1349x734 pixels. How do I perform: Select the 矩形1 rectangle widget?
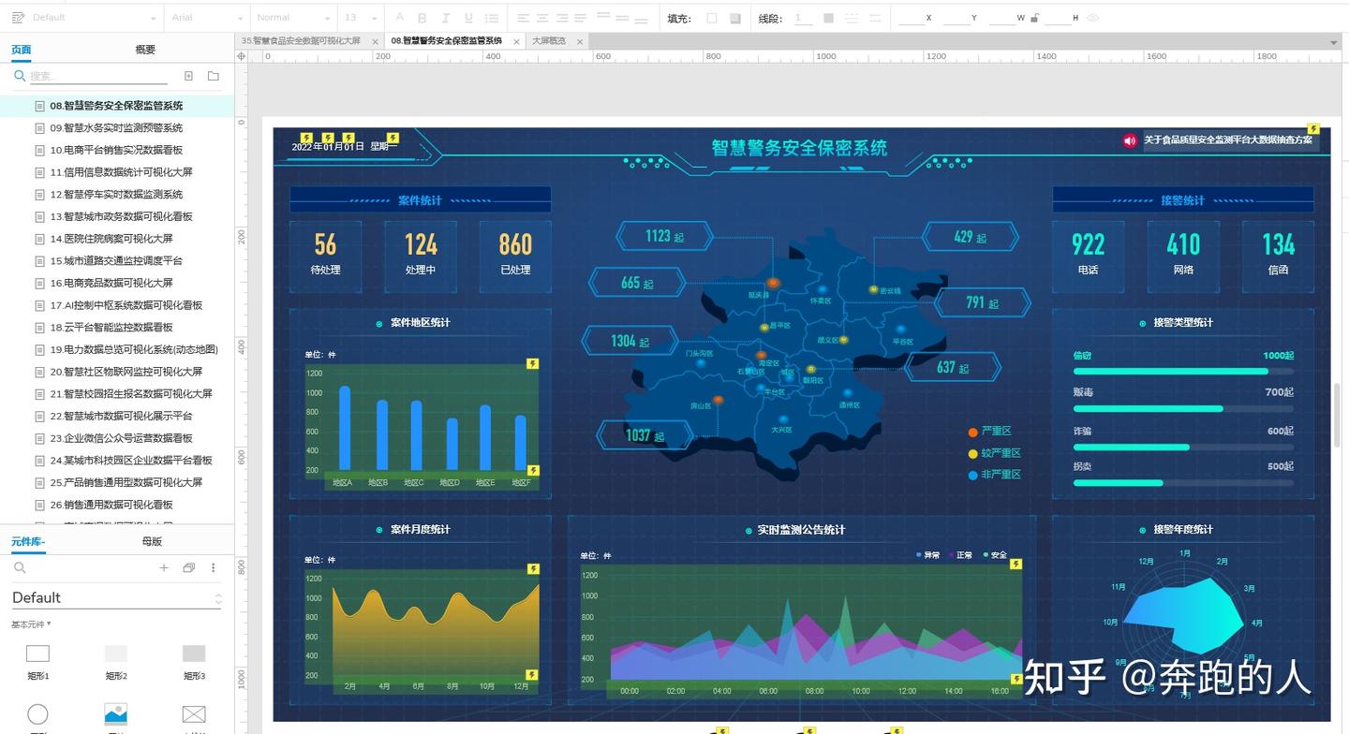point(37,653)
